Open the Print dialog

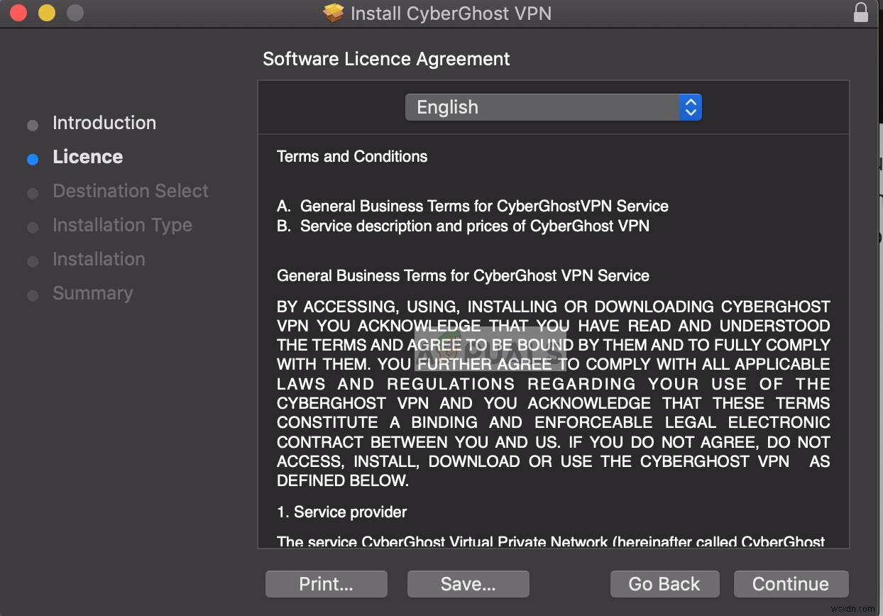point(326,583)
